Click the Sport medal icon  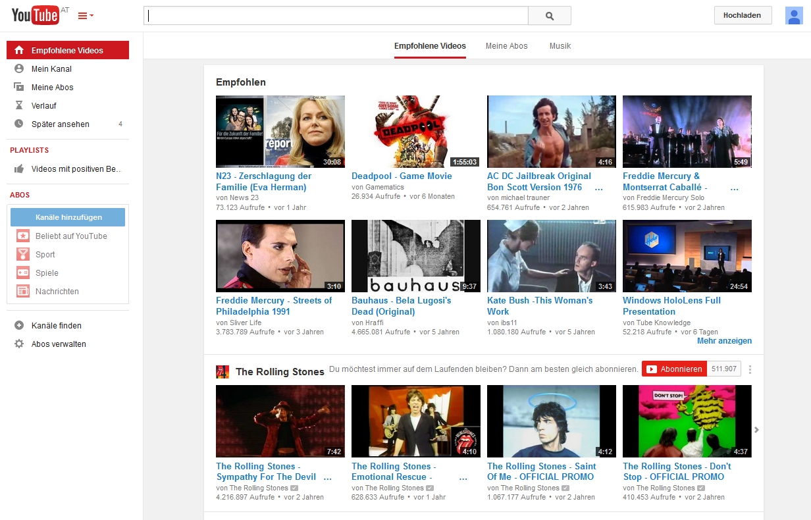point(23,254)
